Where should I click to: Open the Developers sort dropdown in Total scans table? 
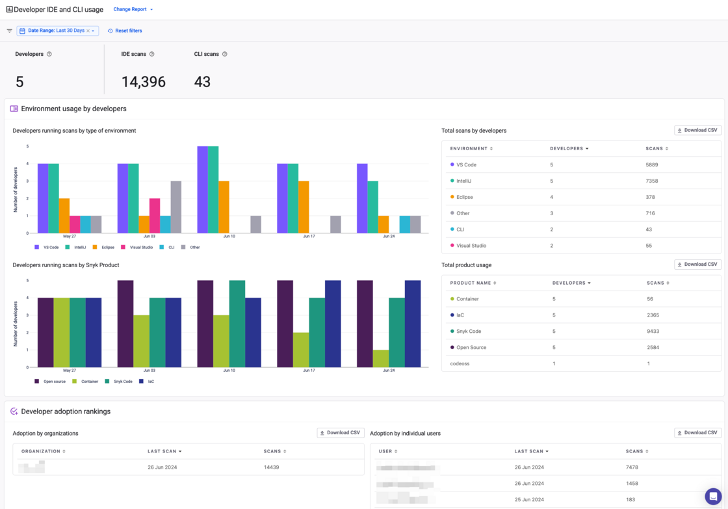(569, 148)
